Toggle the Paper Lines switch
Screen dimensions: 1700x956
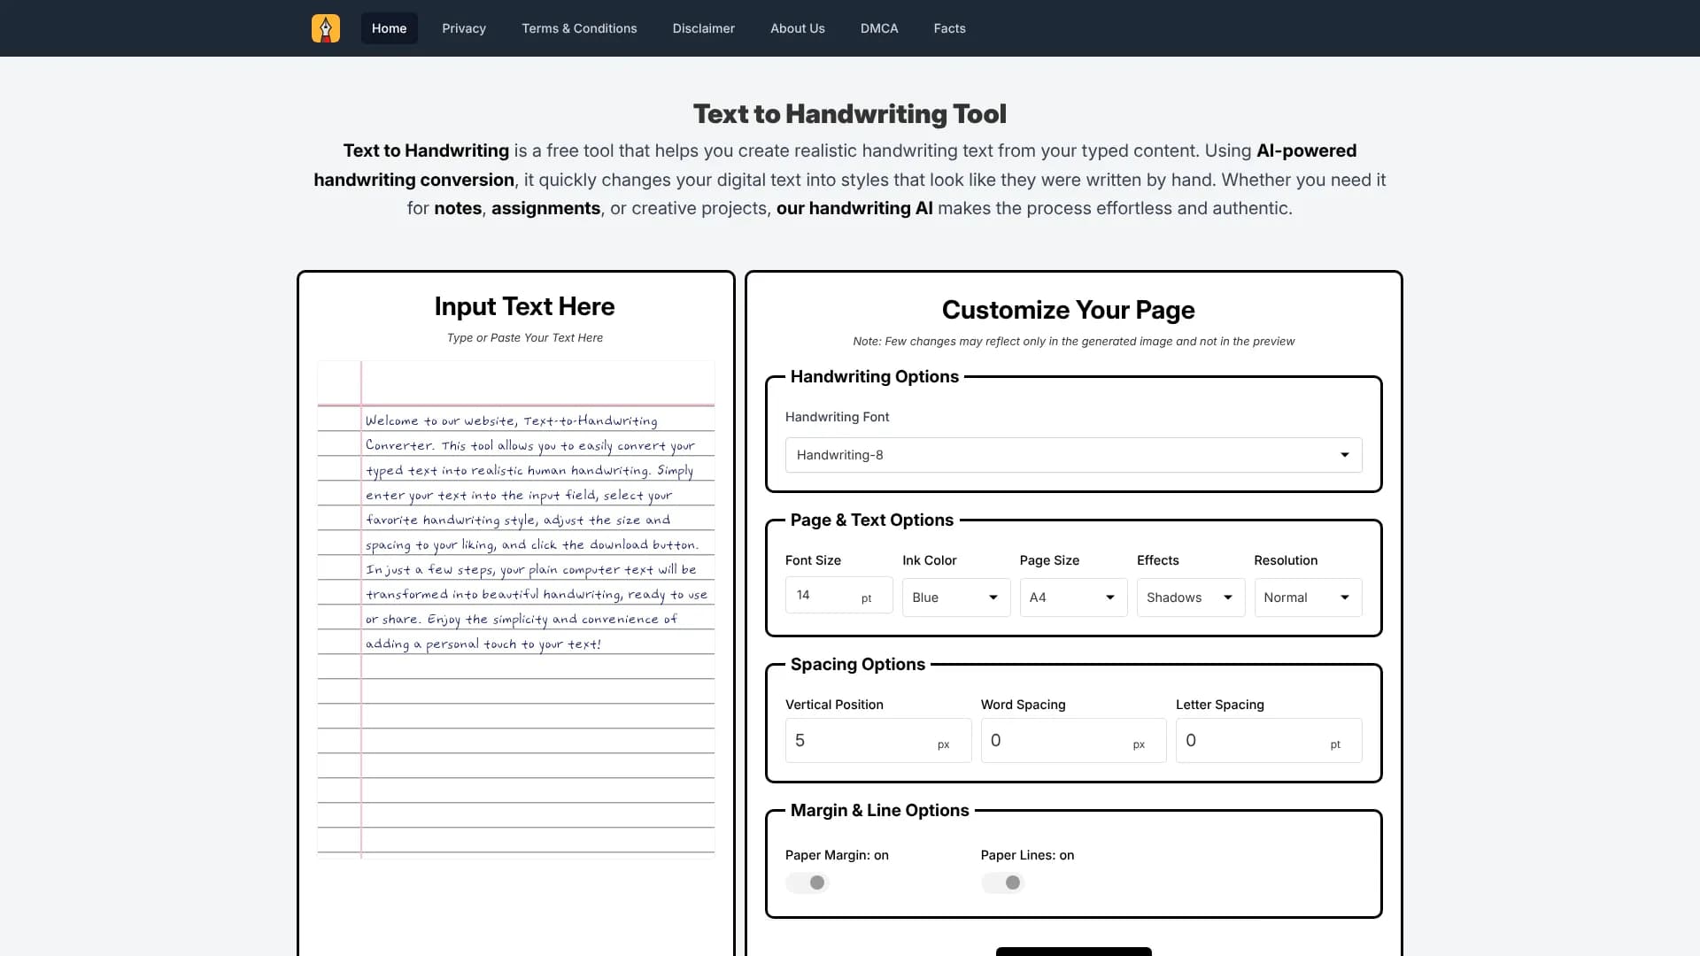[x=1002, y=883]
